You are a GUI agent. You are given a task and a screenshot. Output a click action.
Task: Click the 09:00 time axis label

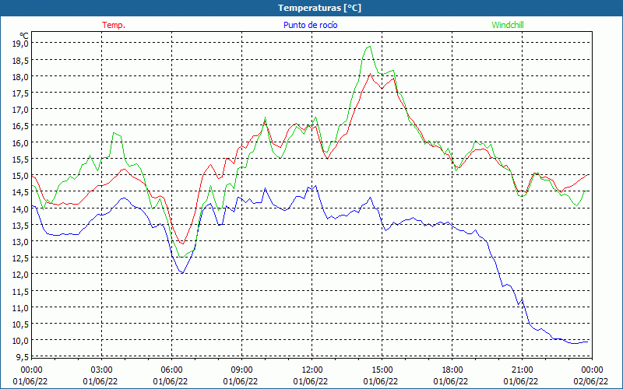[x=241, y=370]
